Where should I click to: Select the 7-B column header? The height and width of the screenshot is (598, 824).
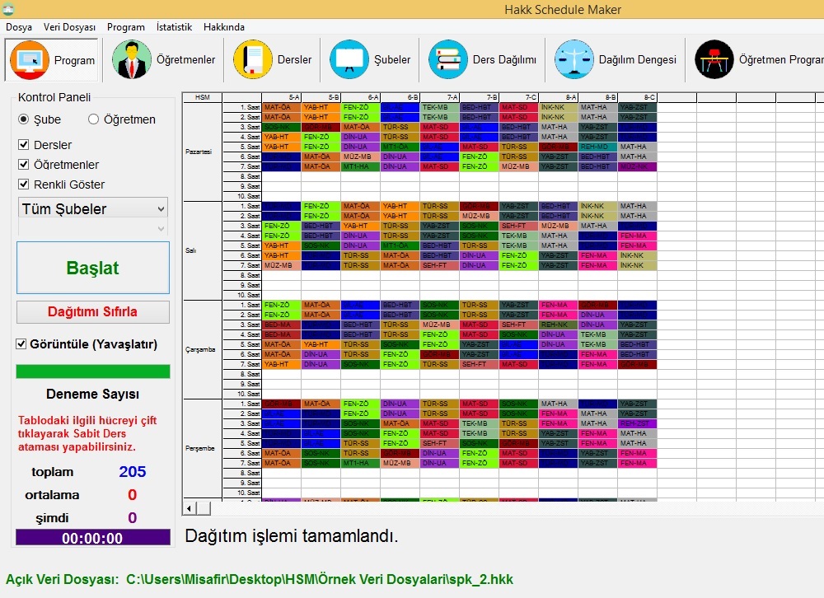(x=480, y=97)
